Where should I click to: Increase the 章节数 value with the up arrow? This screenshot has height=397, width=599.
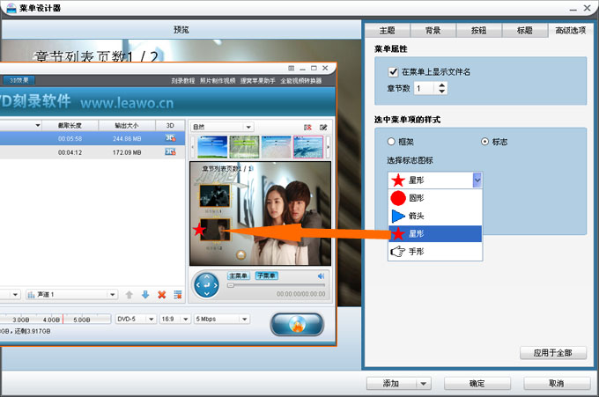(442, 85)
